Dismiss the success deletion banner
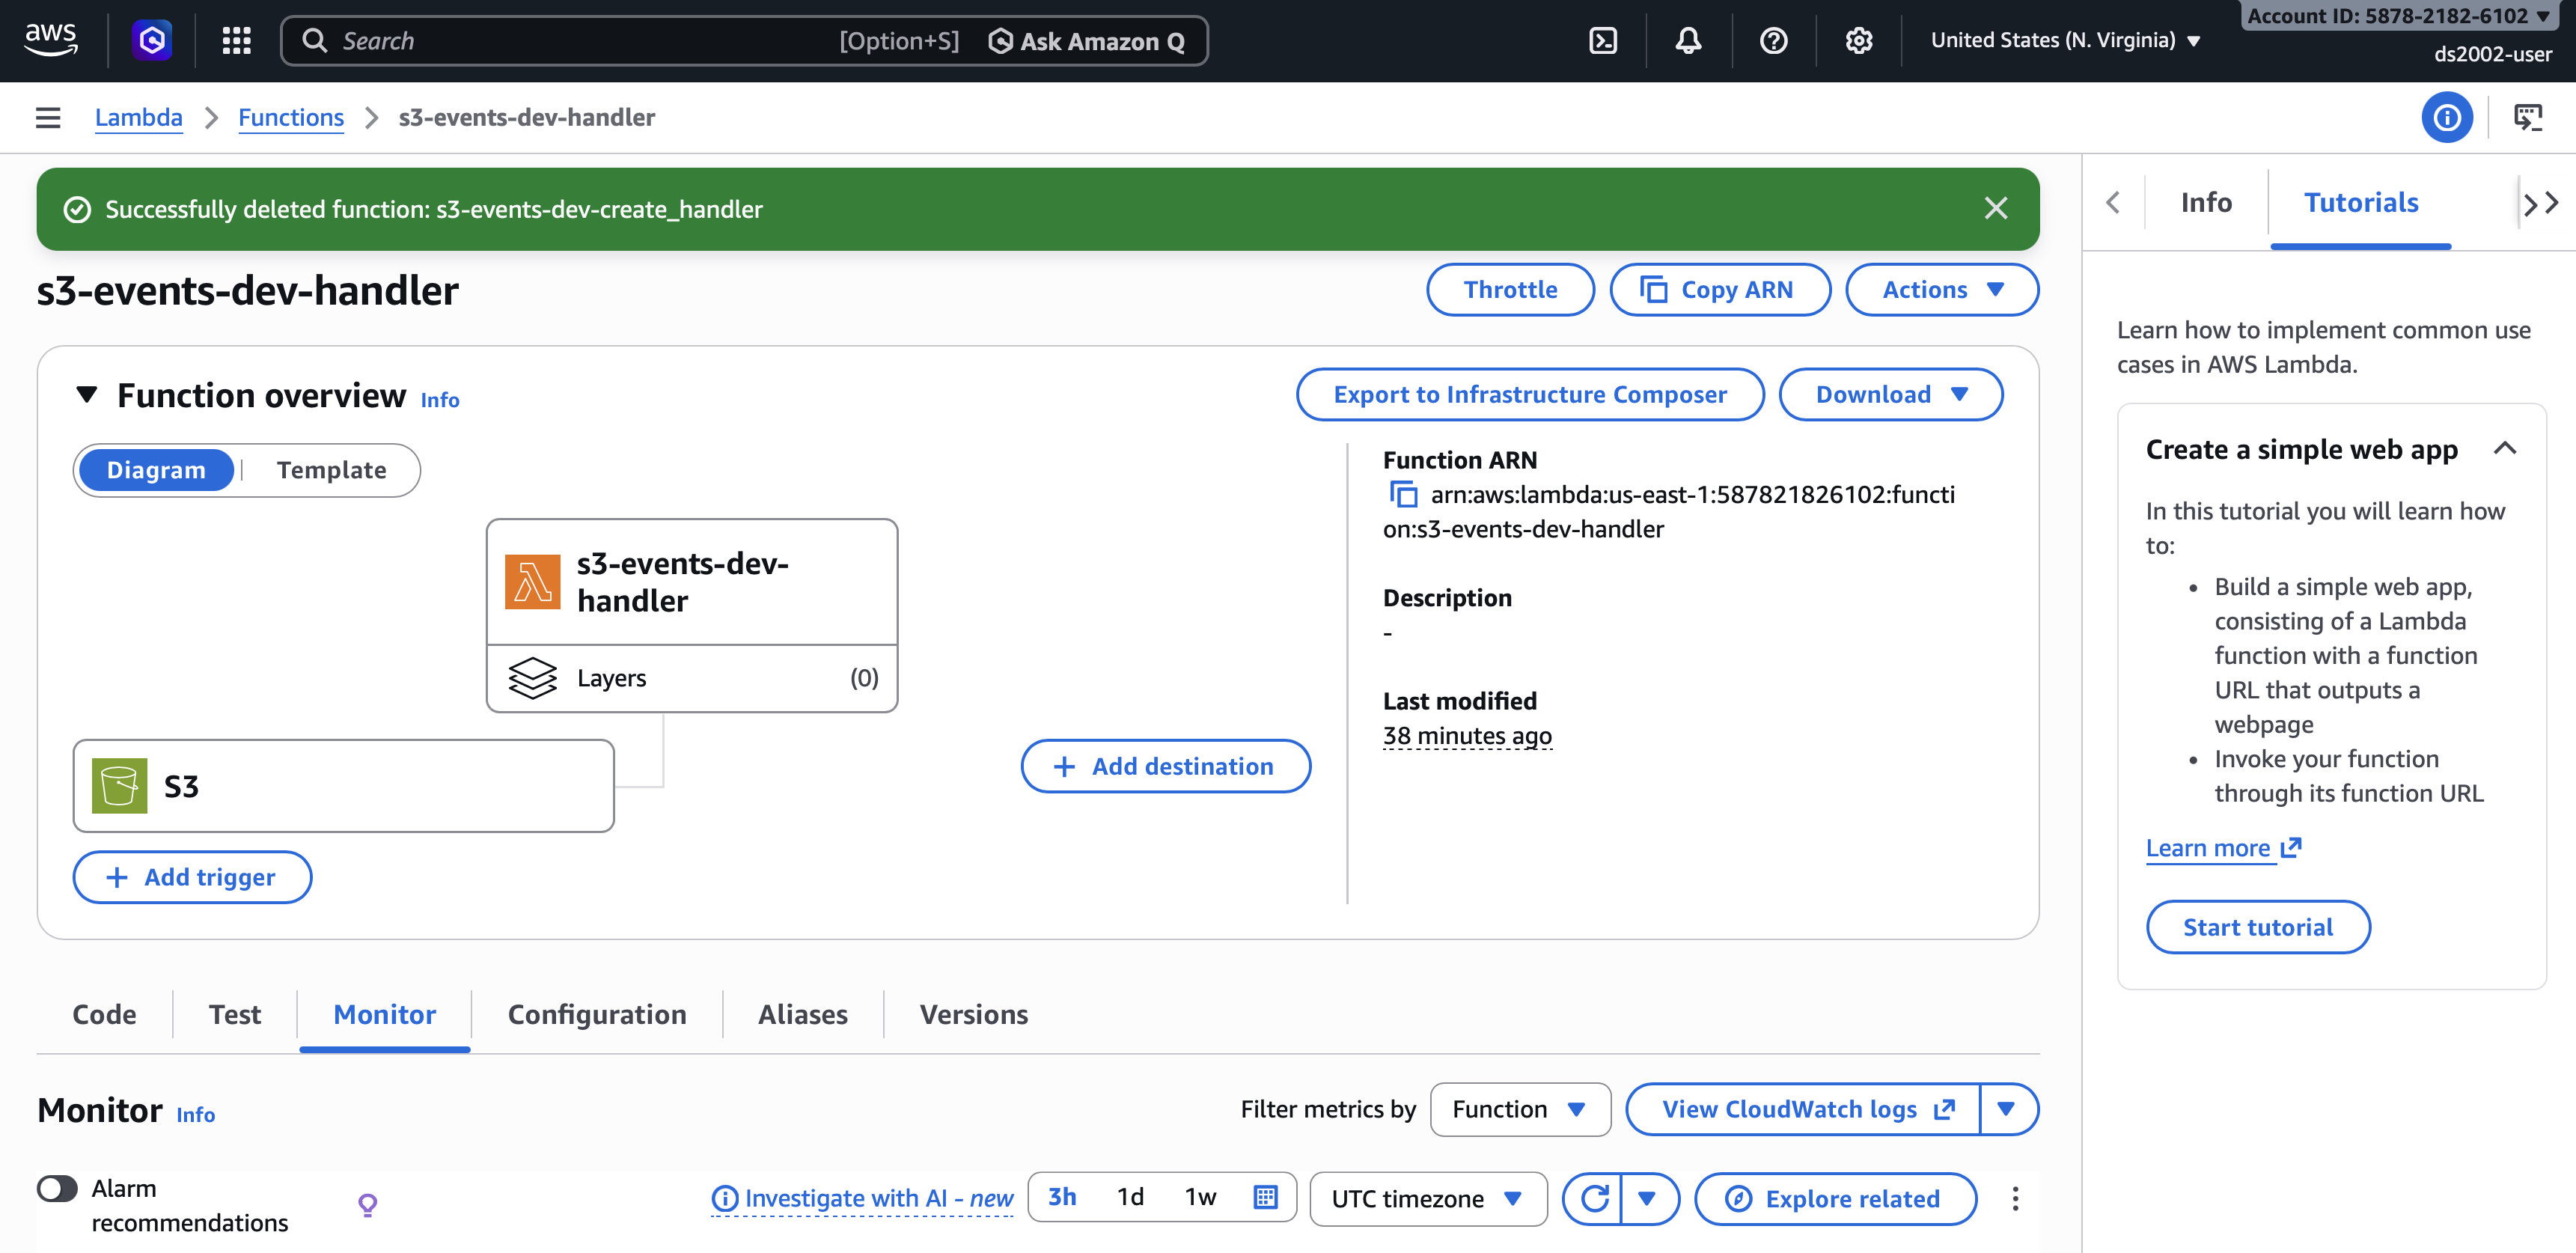2576x1253 pixels. click(1995, 208)
